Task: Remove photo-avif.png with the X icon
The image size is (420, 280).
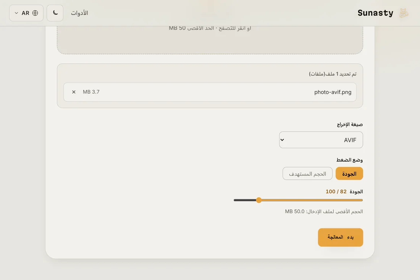Action: click(x=74, y=92)
